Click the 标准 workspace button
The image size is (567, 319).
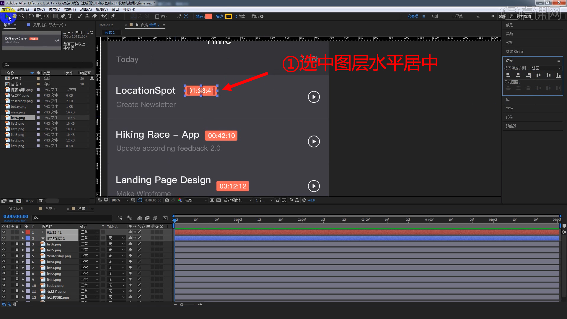[x=435, y=16]
